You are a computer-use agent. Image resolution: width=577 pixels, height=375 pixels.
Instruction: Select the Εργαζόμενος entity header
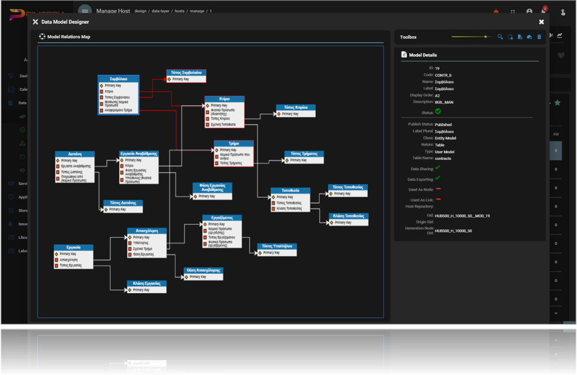coord(222,218)
